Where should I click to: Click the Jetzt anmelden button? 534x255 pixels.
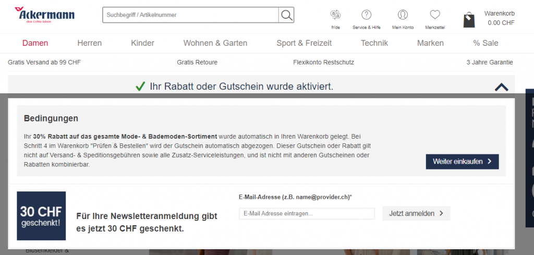pyautogui.click(x=416, y=213)
